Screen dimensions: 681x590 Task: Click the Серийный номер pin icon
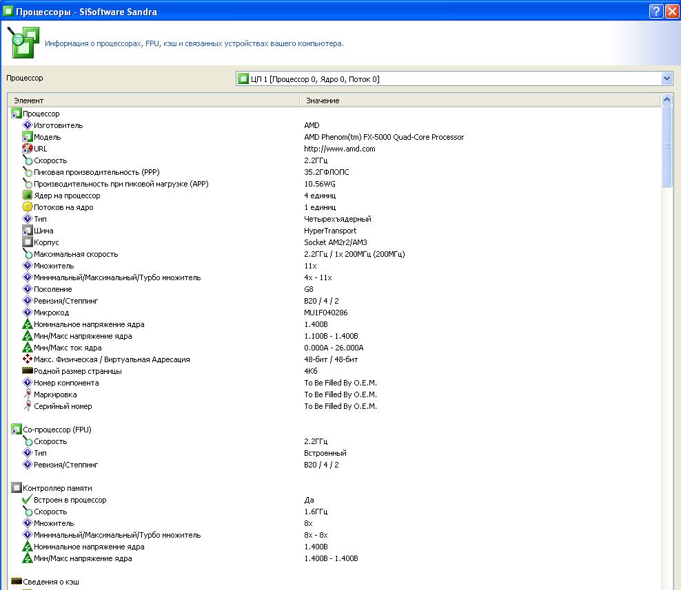click(28, 406)
